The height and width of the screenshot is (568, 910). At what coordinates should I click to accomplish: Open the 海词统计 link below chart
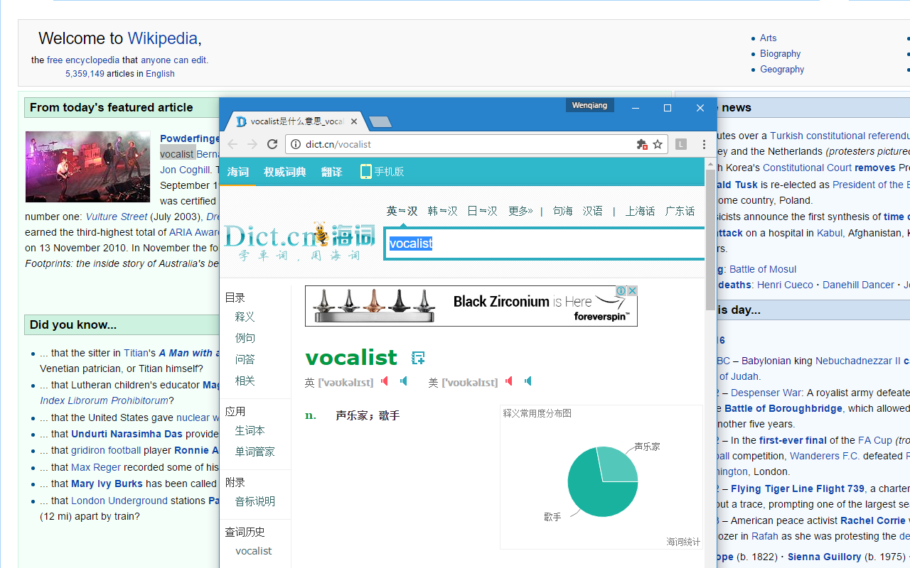(x=683, y=542)
